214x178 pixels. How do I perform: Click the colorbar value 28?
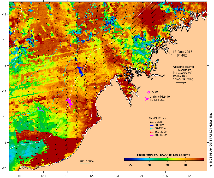point(149,165)
